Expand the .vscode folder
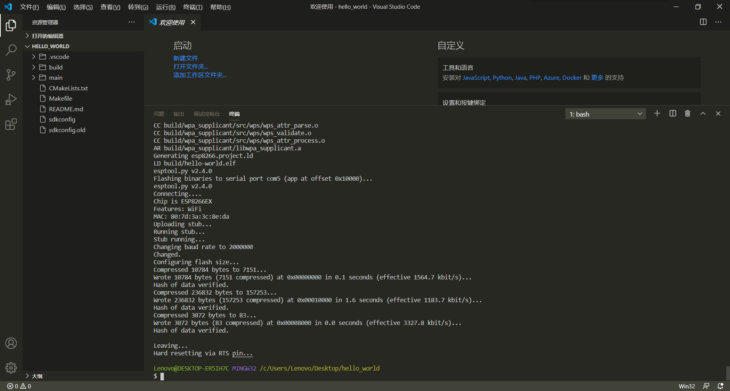 coord(83,57)
